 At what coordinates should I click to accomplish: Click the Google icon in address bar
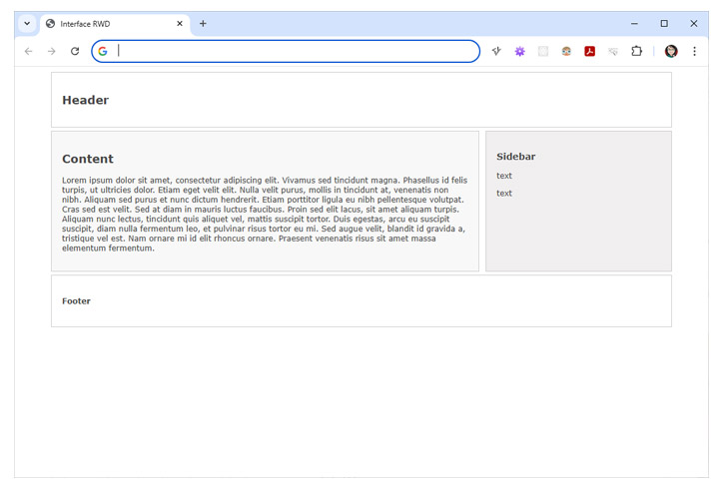pyautogui.click(x=103, y=51)
